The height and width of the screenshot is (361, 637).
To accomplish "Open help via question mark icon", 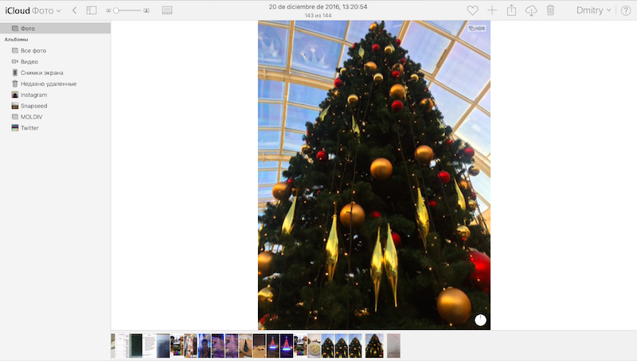I will click(x=626, y=10).
